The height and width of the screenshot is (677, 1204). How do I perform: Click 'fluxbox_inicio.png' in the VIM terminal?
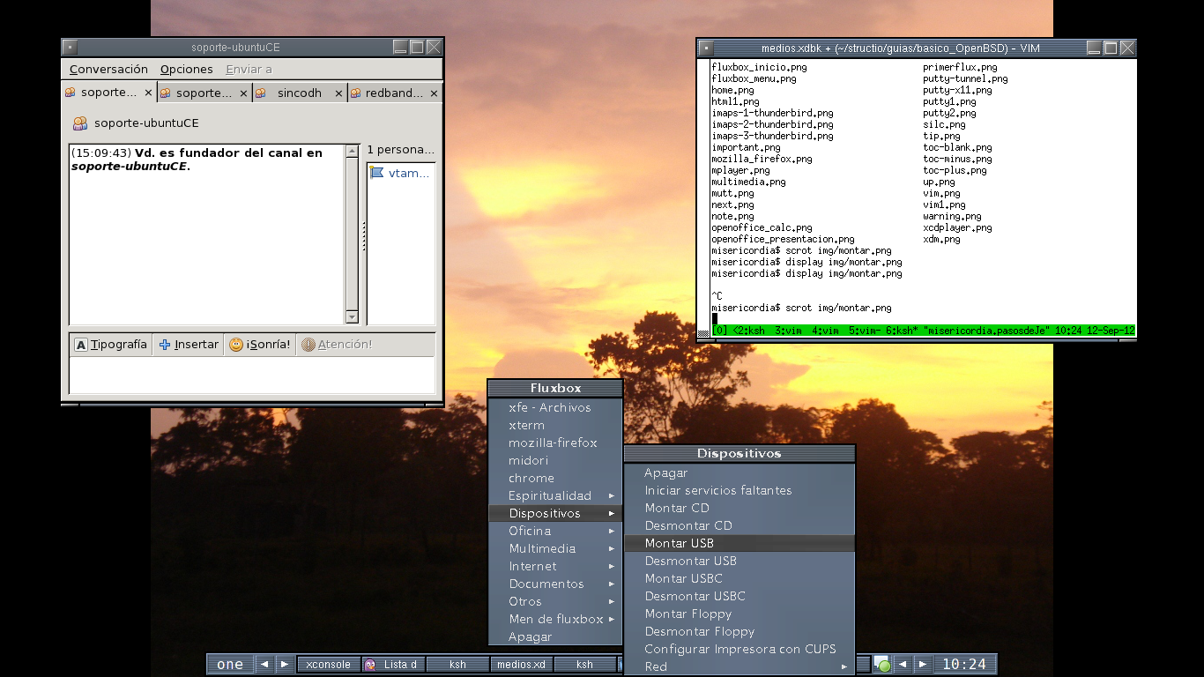click(759, 67)
